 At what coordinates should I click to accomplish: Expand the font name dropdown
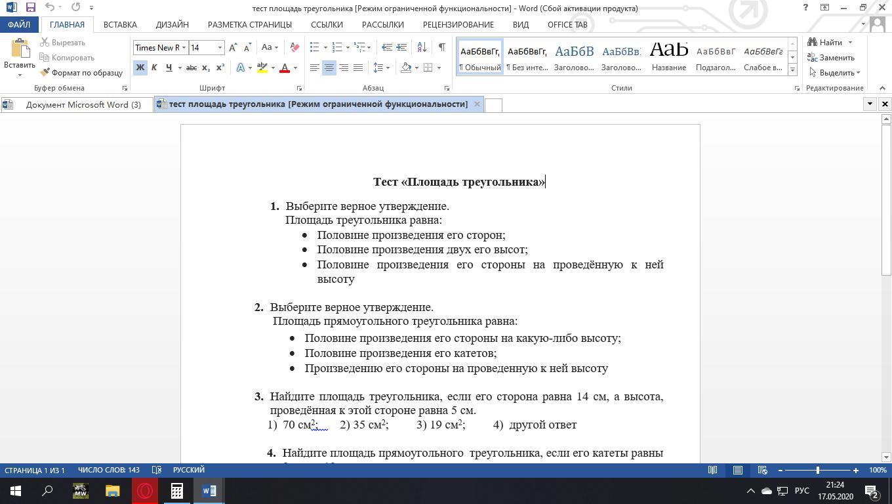coord(184,47)
